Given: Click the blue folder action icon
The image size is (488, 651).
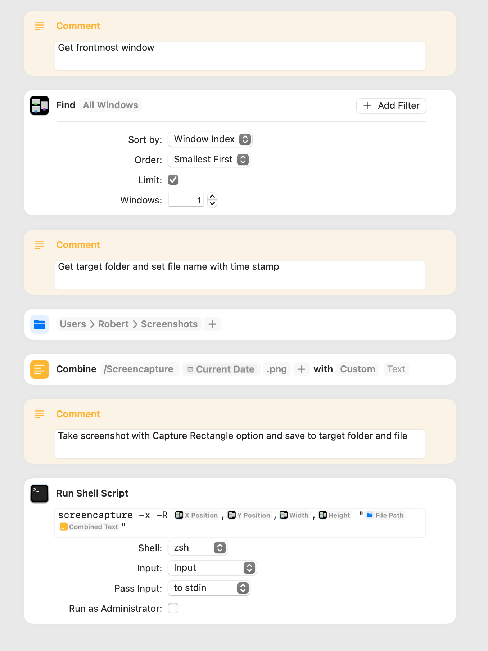Looking at the screenshot, I should coord(39,324).
